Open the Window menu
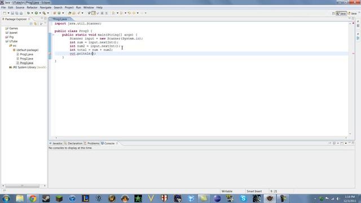Screen dimensions: 361x203 click(x=89, y=7)
